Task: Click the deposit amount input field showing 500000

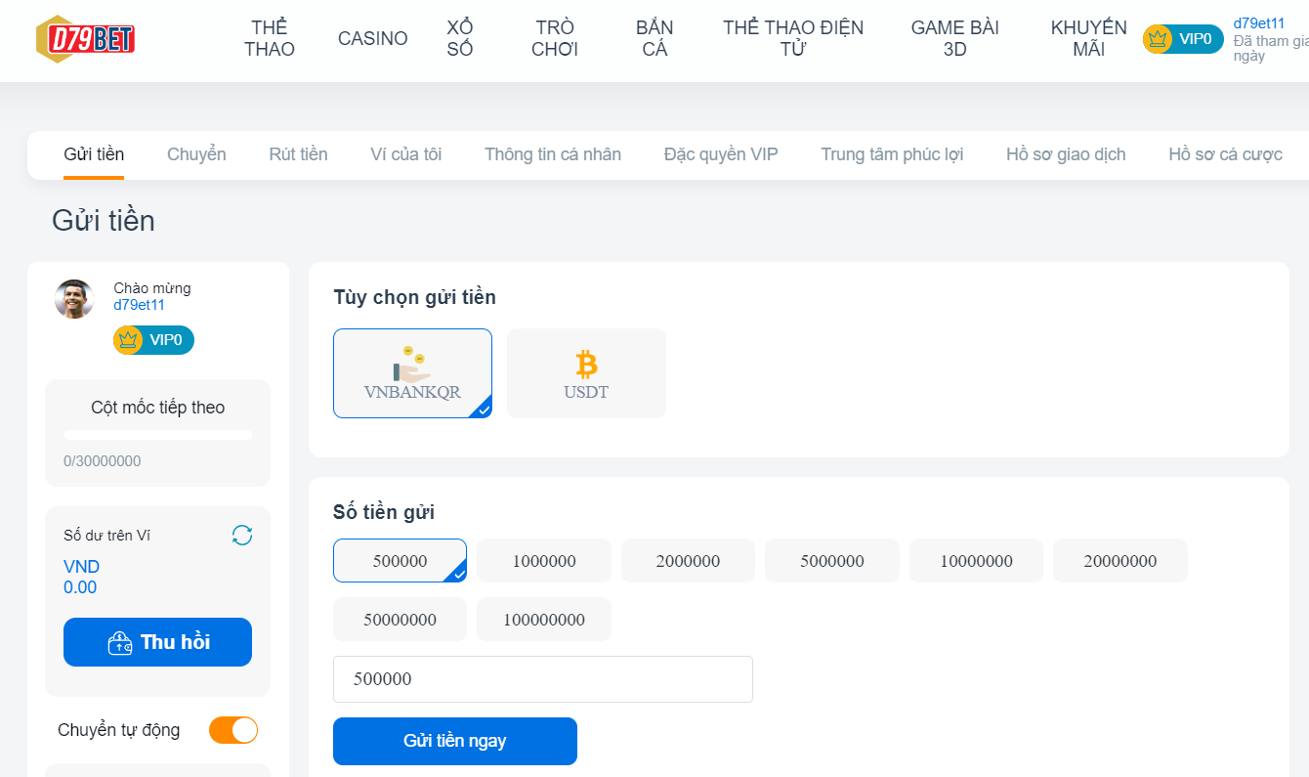Action: pos(543,678)
